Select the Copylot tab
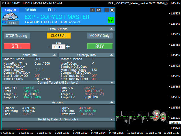 [x=11, y=10]
